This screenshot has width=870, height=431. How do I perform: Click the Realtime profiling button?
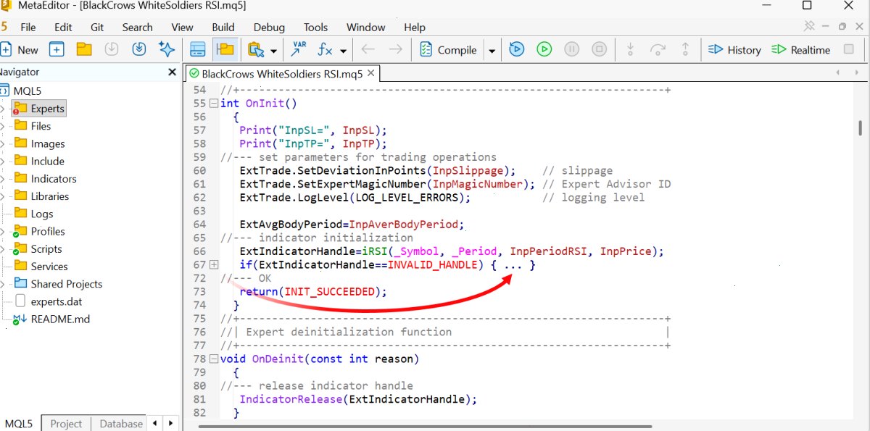point(800,50)
